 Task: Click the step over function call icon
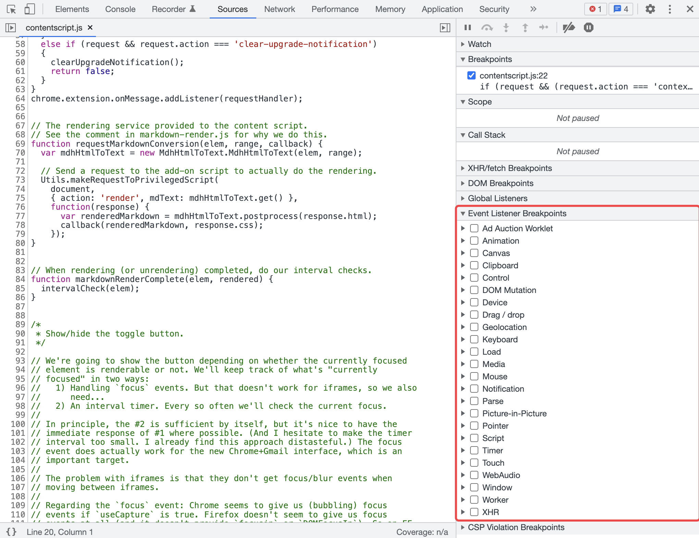coord(487,27)
